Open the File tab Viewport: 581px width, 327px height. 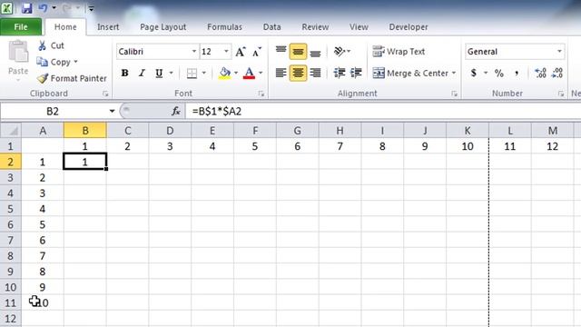(21, 27)
